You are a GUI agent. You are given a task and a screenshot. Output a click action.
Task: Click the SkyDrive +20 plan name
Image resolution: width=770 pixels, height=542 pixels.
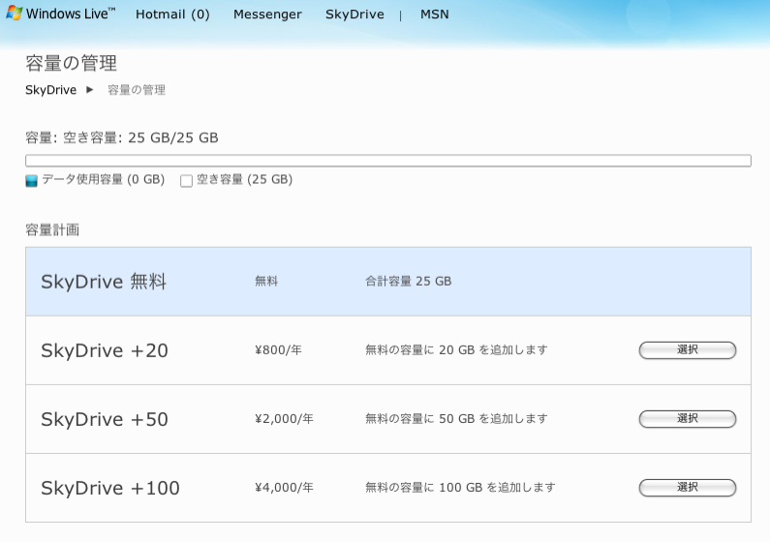point(105,350)
